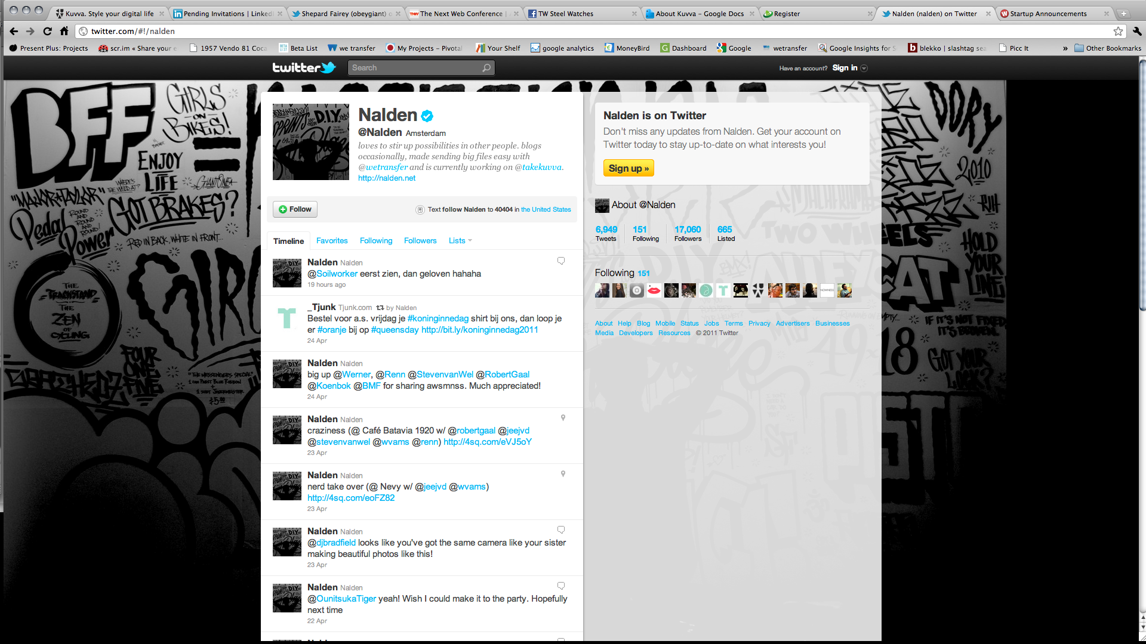This screenshot has height=644, width=1146.
Task: Click the location pin on Café Batavia tweet
Action: click(x=563, y=418)
